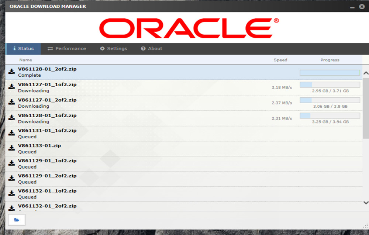
Task: Select the queued V861132-01_1of2.zip row
Action: pyautogui.click(x=148, y=194)
